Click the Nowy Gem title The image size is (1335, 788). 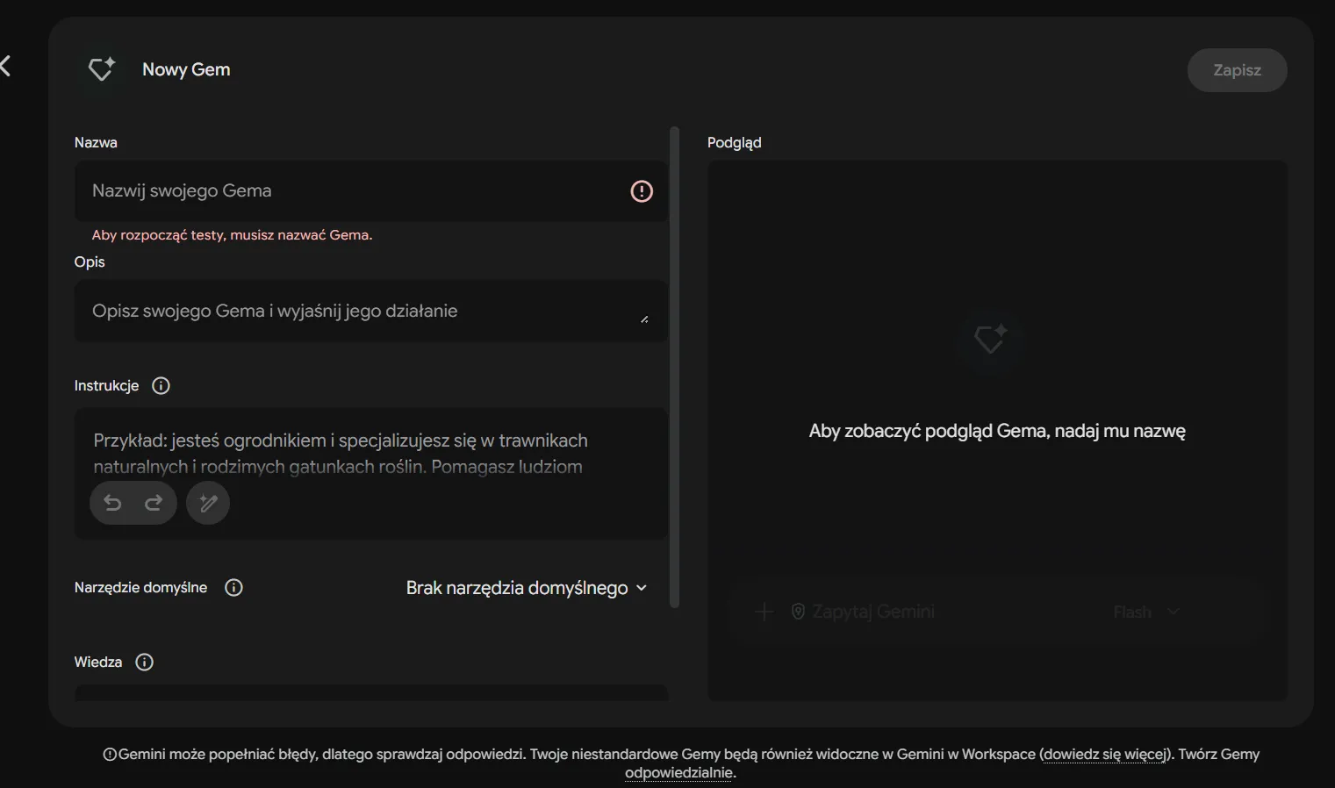pyautogui.click(x=186, y=70)
